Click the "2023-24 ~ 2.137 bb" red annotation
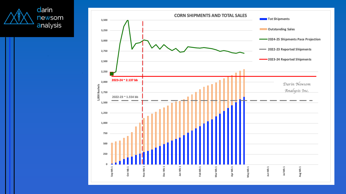 pos(124,80)
